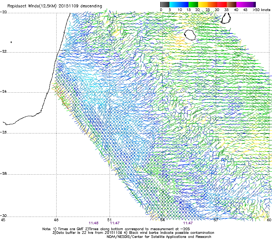Click the -22 latitude axis label

click(4, 51)
